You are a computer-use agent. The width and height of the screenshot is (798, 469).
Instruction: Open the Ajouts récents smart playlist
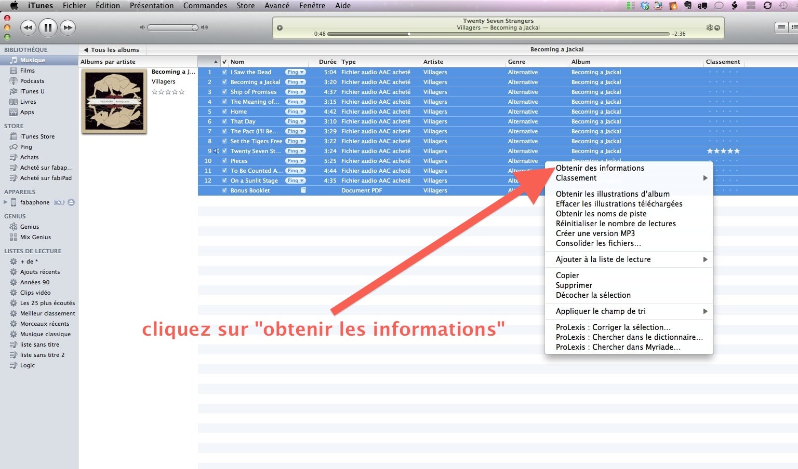click(39, 272)
